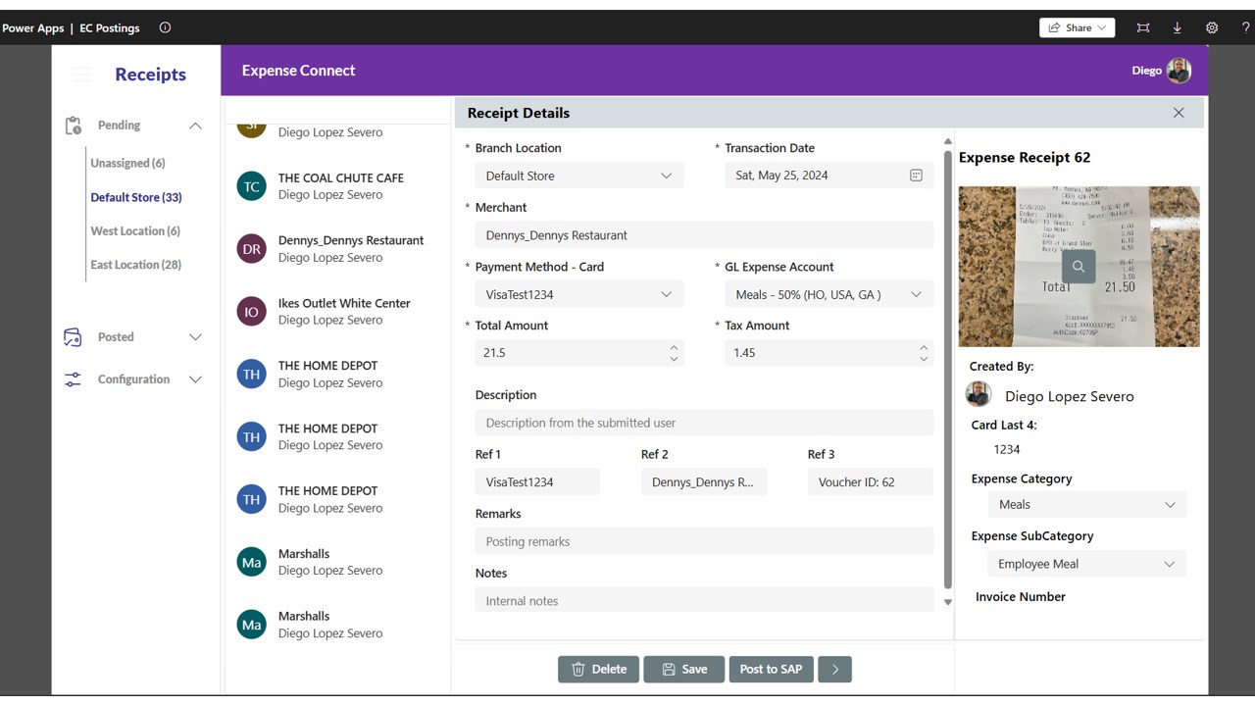Viewport: 1255px width, 706px height.
Task: Open the hamburger menu beside Receipts
Action: [x=81, y=75]
